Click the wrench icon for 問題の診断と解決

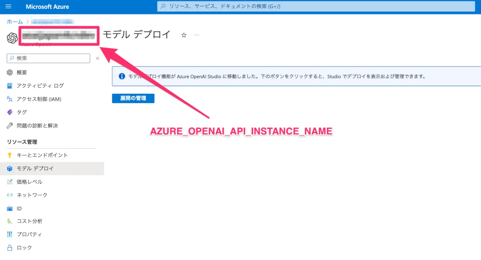[10, 126]
